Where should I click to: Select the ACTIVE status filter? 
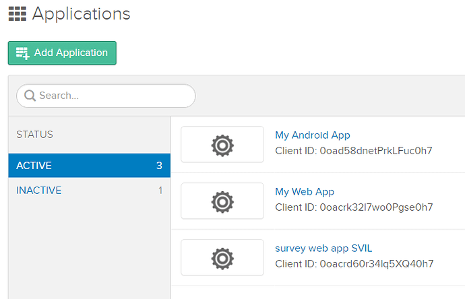point(89,166)
